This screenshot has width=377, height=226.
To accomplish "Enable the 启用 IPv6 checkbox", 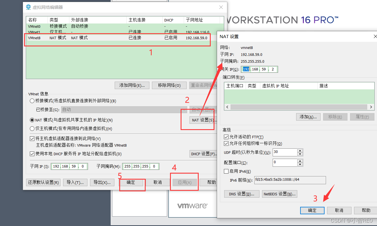I will coord(226,171).
